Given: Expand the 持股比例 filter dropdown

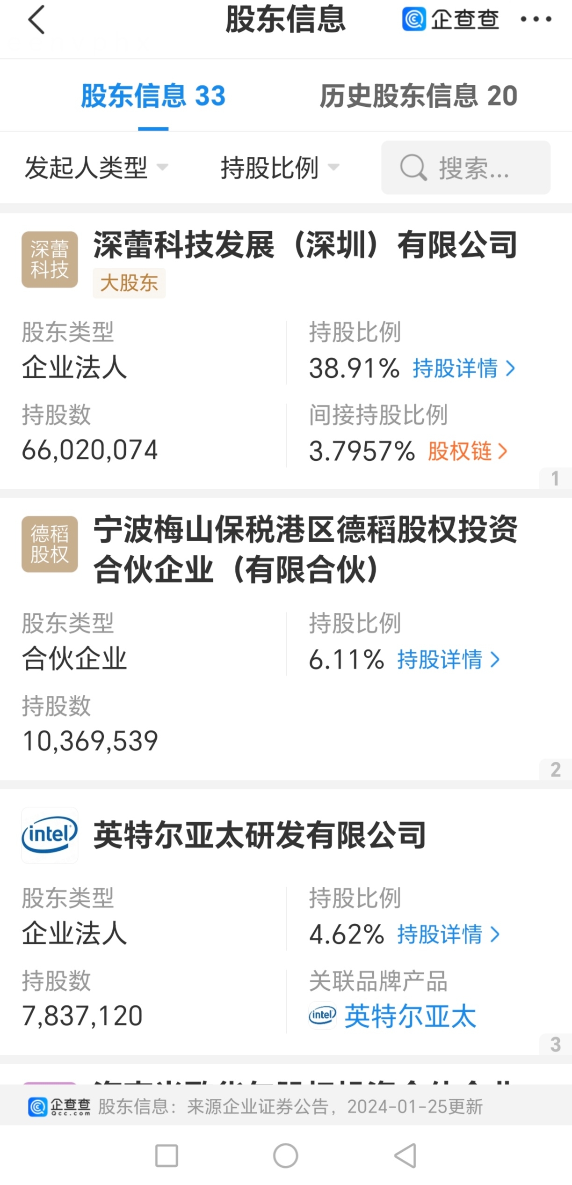Looking at the screenshot, I should click(x=279, y=168).
